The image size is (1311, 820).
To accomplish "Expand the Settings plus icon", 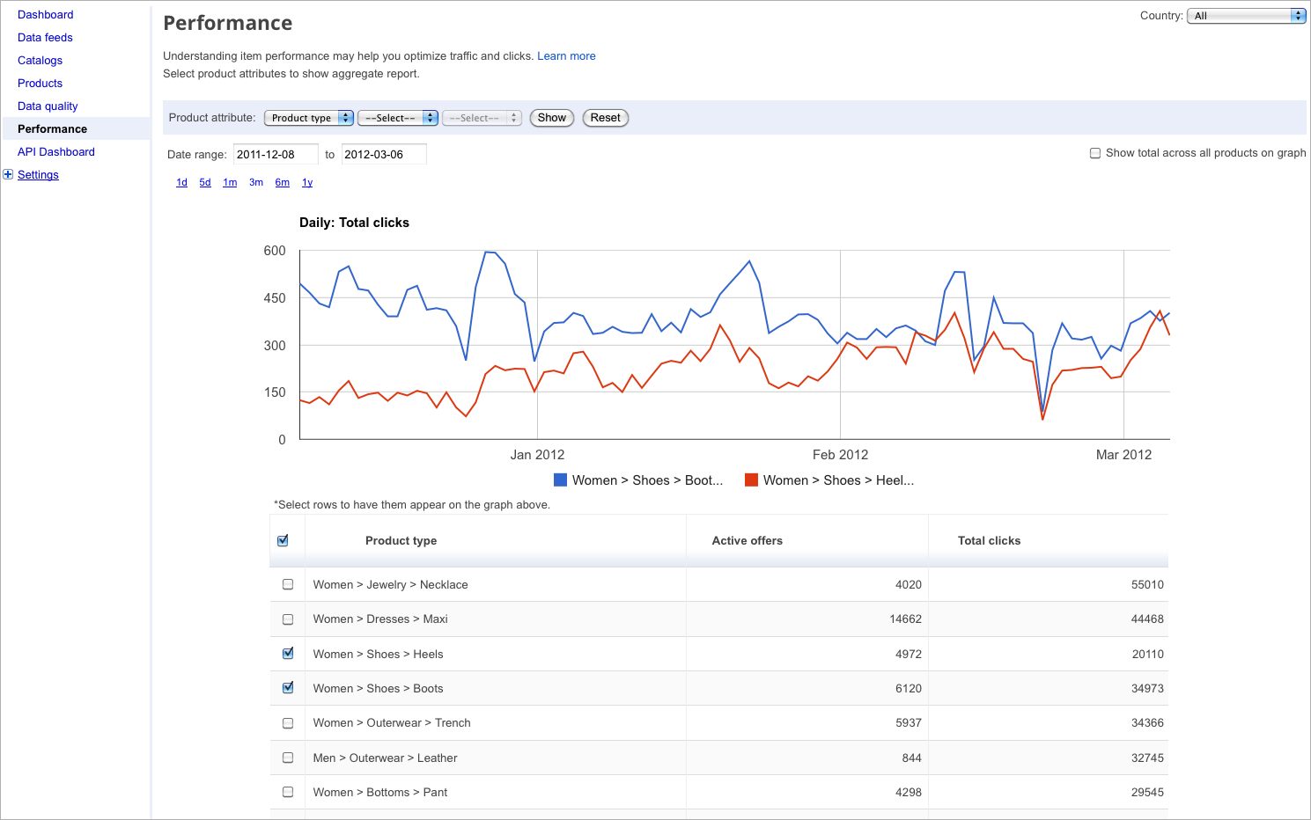I will tap(8, 174).
